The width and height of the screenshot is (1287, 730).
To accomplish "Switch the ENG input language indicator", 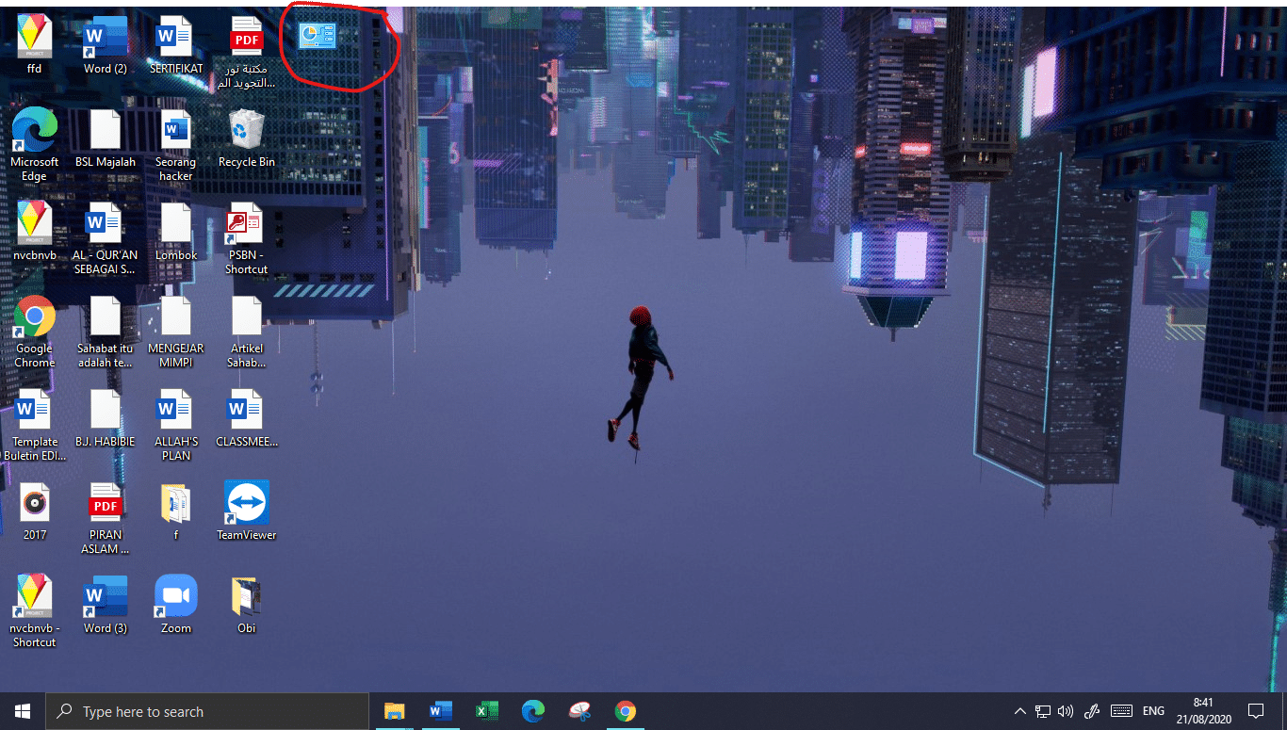I will [1153, 711].
